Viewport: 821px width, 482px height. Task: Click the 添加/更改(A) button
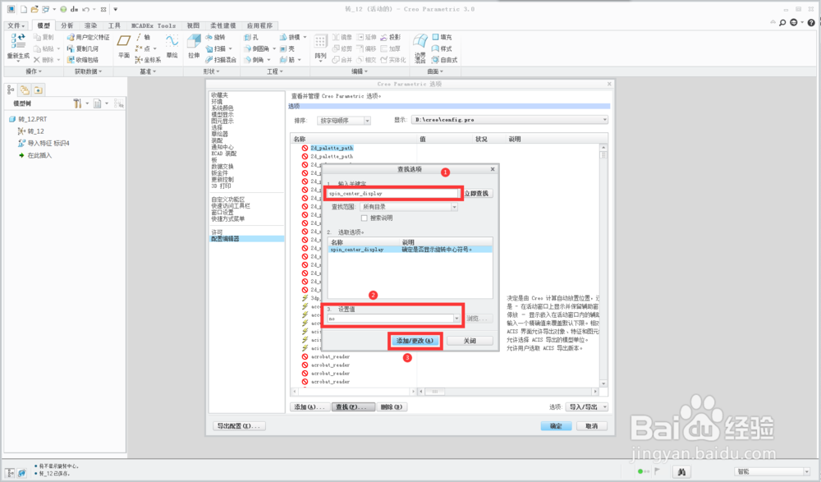[x=415, y=341]
